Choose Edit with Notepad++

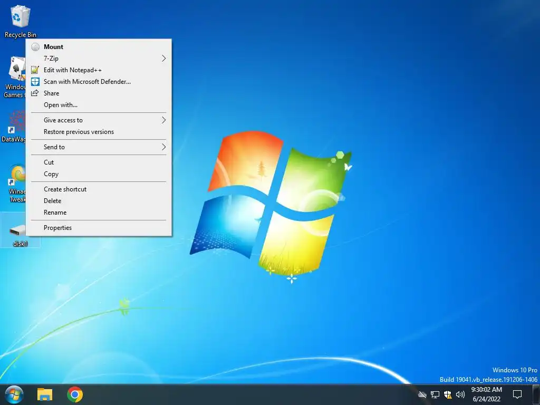coord(99,70)
